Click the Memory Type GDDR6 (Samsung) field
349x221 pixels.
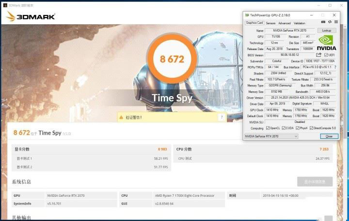pos(280,85)
